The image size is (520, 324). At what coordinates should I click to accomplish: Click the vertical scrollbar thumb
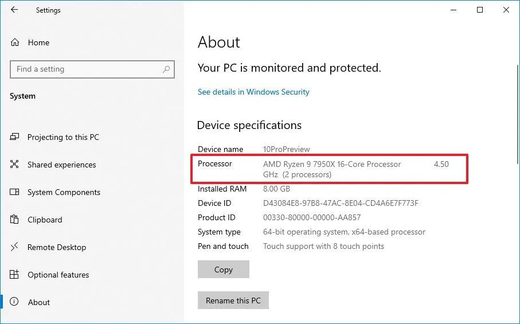pyautogui.click(x=517, y=115)
